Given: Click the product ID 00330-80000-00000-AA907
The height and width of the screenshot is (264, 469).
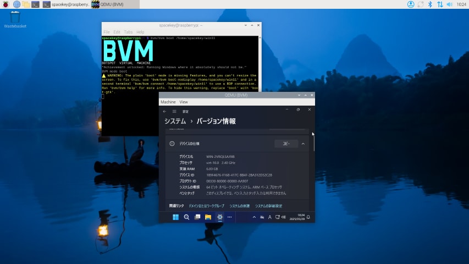Looking at the screenshot, I should tap(227, 181).
